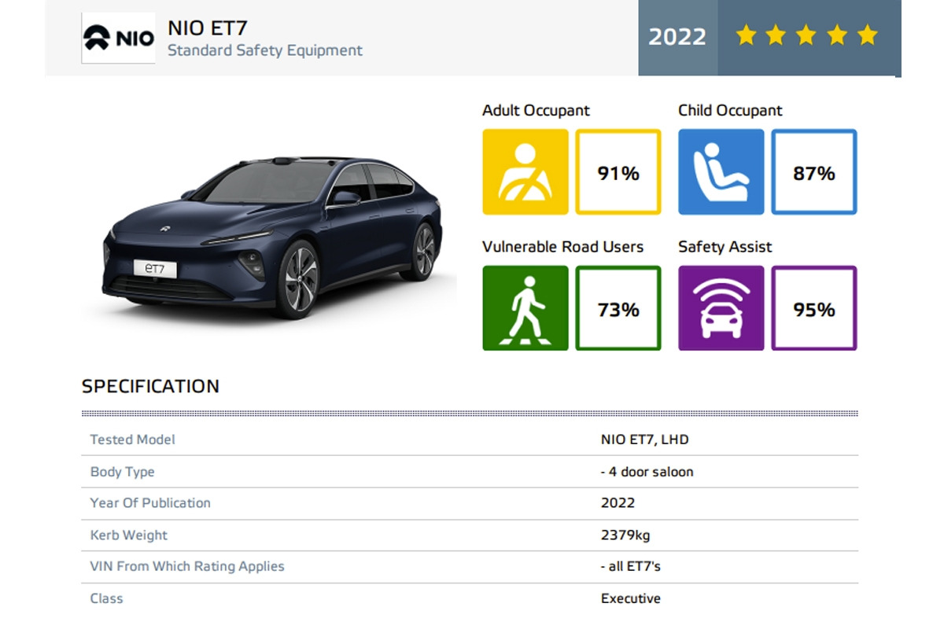Viewport: 944px width, 629px height.
Task: Select the purple Safety Assist car icon
Action: tap(721, 308)
